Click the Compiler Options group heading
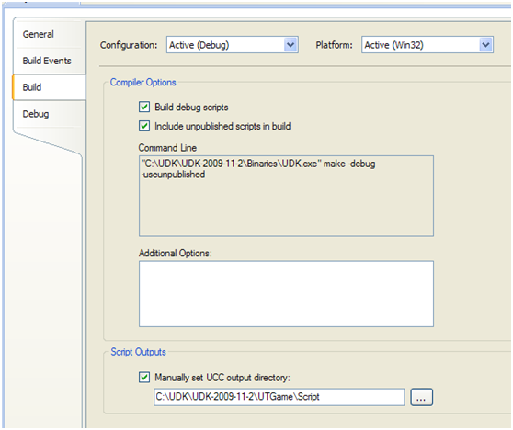 (x=143, y=83)
